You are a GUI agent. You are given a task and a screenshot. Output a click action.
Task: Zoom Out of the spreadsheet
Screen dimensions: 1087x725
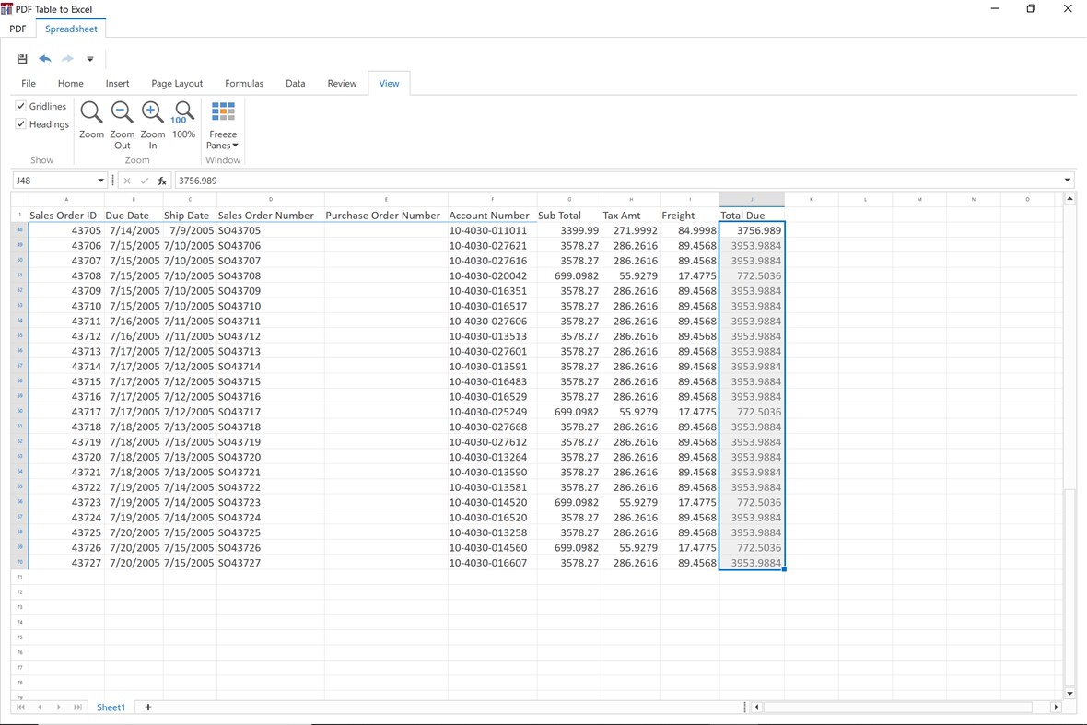122,125
